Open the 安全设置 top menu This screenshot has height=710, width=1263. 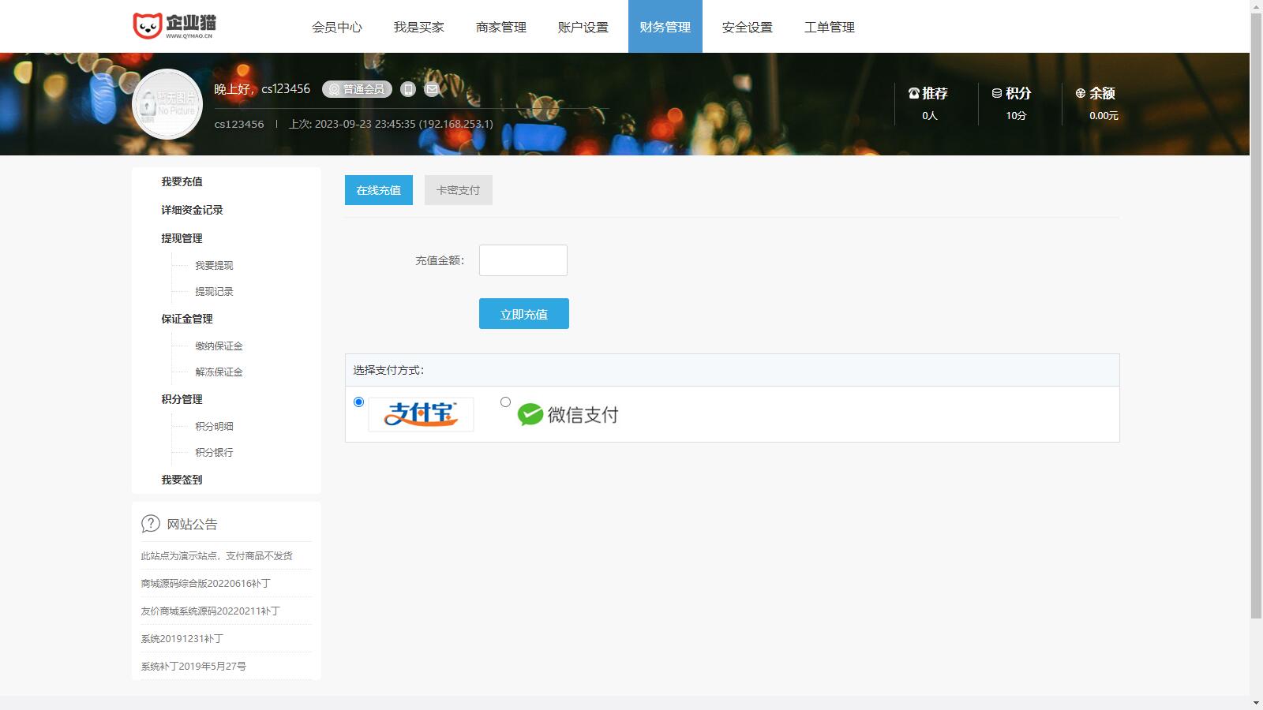(747, 27)
